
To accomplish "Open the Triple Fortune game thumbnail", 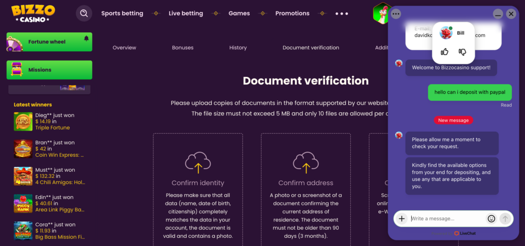I will click(23, 121).
